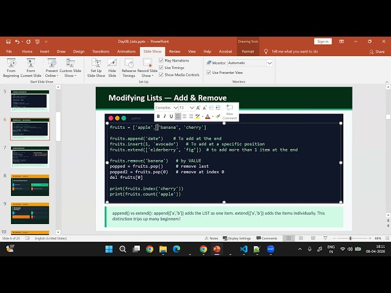Save the presentation with the floppy icon
Screen dimensions: 391x293
[8, 42]
